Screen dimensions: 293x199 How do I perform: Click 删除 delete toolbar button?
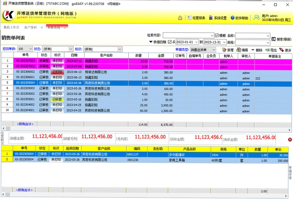257,50
